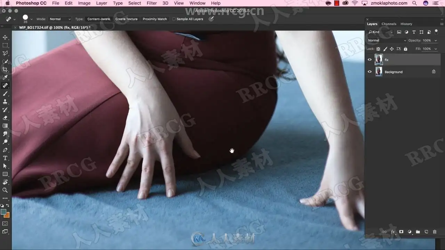
Task: Toggle Sample All Layers checkbox
Action: coord(174,19)
